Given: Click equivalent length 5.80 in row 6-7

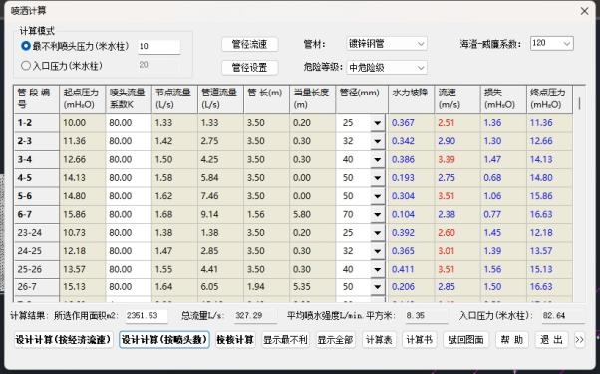Looking at the screenshot, I should coord(313,214).
